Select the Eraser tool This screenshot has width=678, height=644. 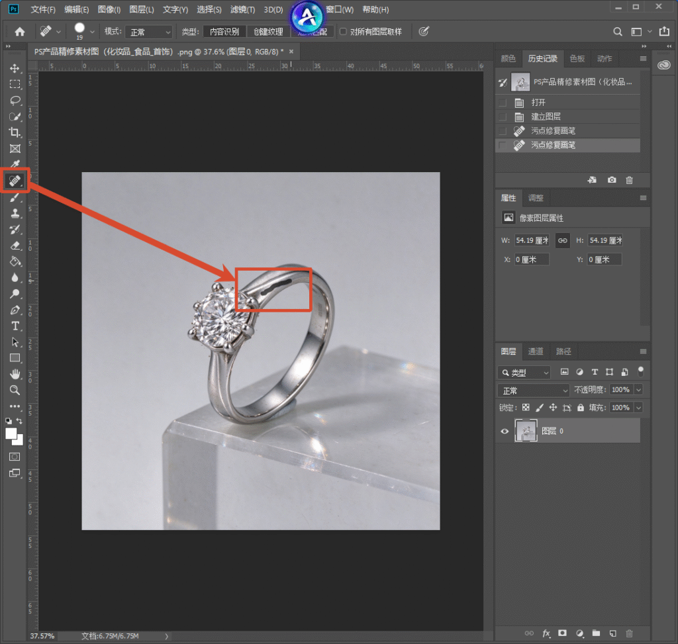point(15,246)
